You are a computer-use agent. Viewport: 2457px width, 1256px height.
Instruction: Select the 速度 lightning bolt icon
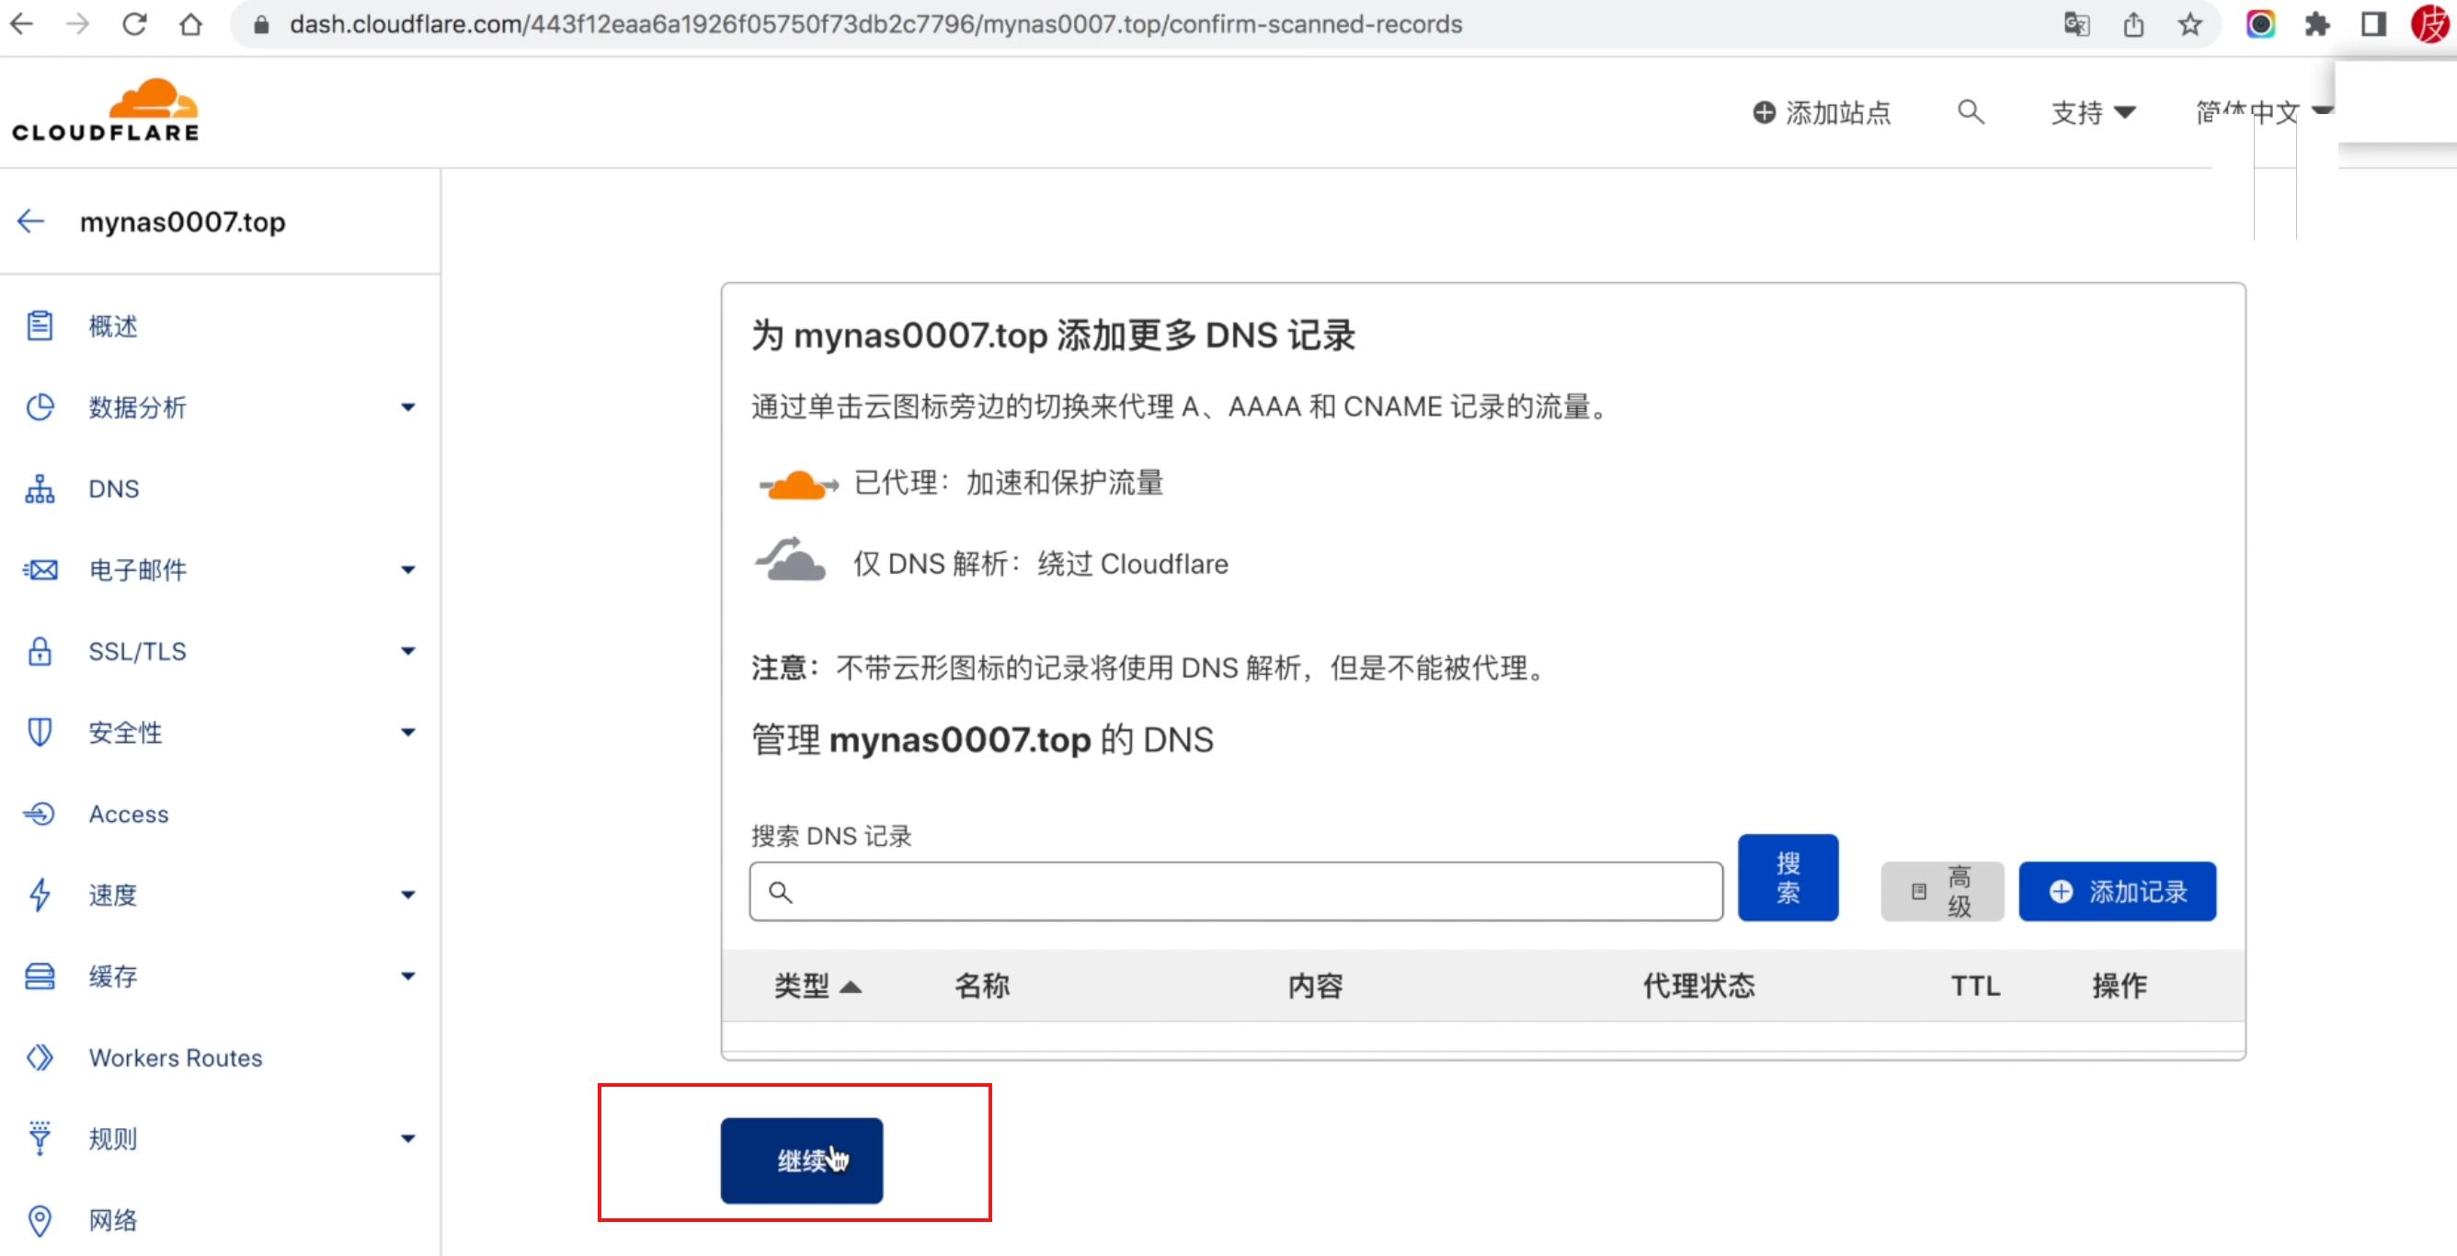pos(40,895)
